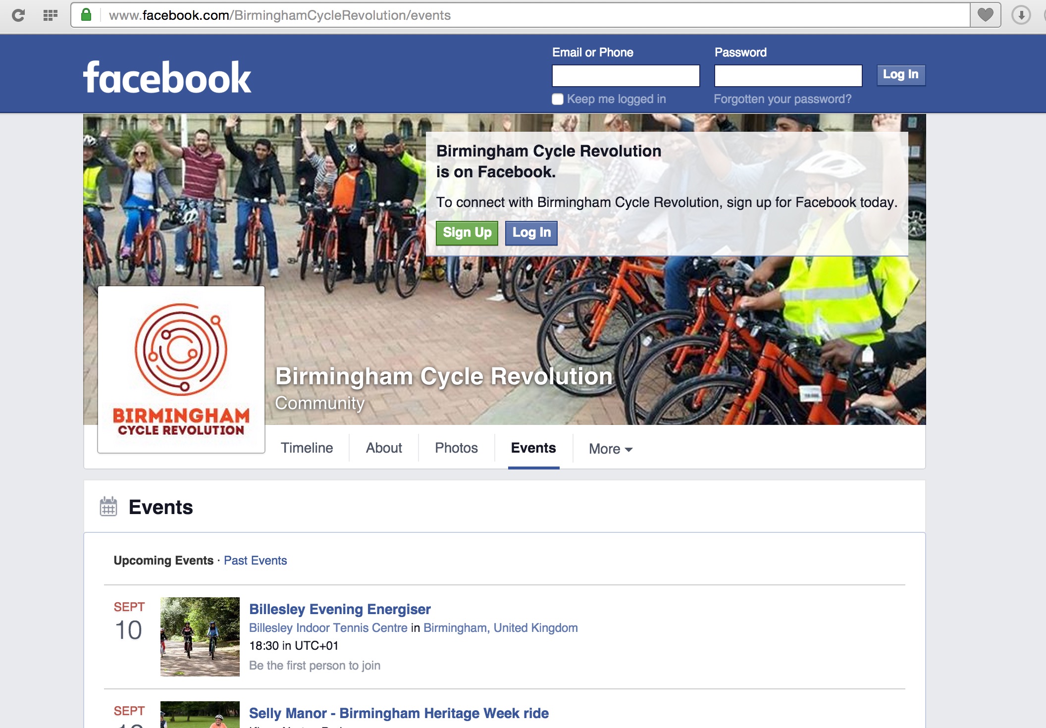Reload the page with the refresh icon
This screenshot has width=1046, height=728.
point(19,15)
